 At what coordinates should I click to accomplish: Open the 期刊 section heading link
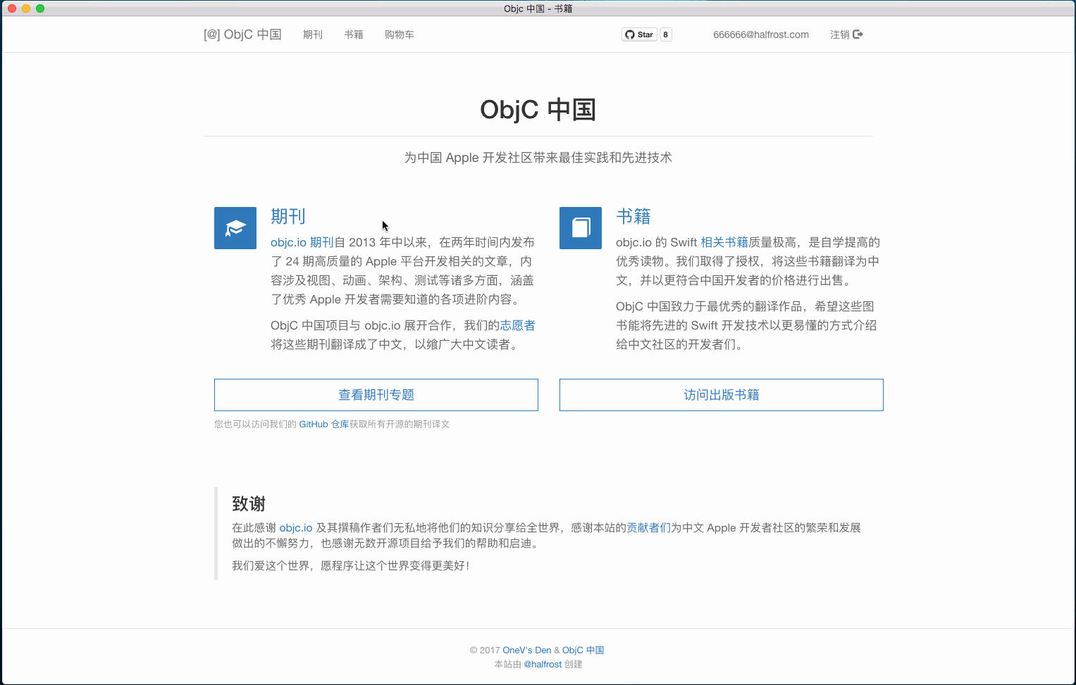pos(288,216)
